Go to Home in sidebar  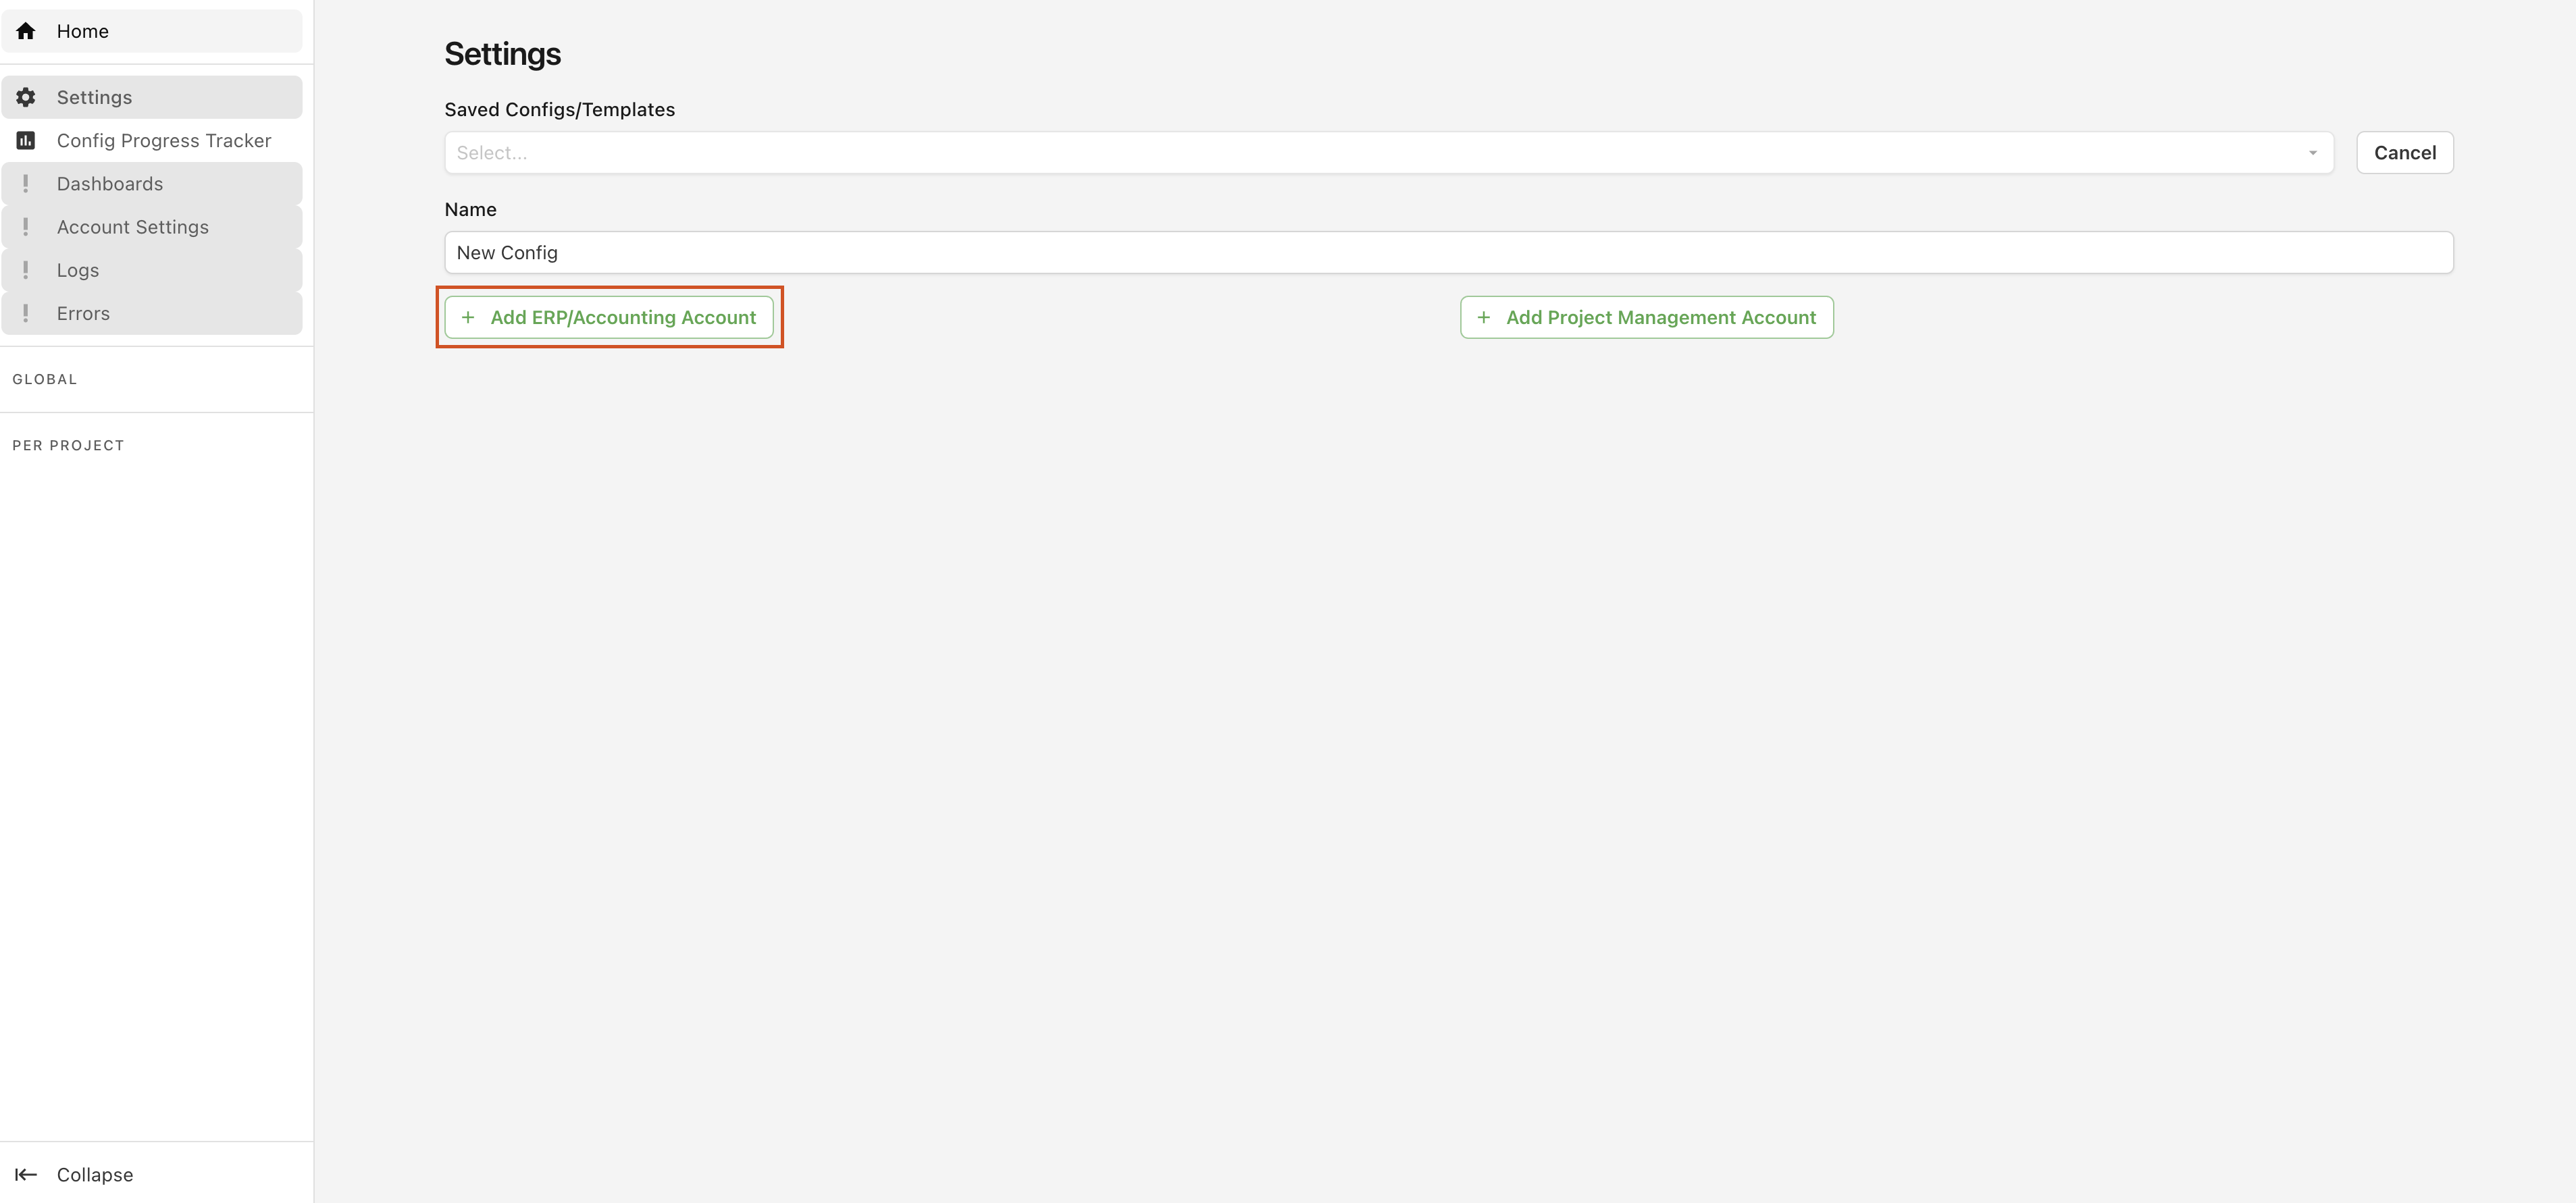[152, 31]
